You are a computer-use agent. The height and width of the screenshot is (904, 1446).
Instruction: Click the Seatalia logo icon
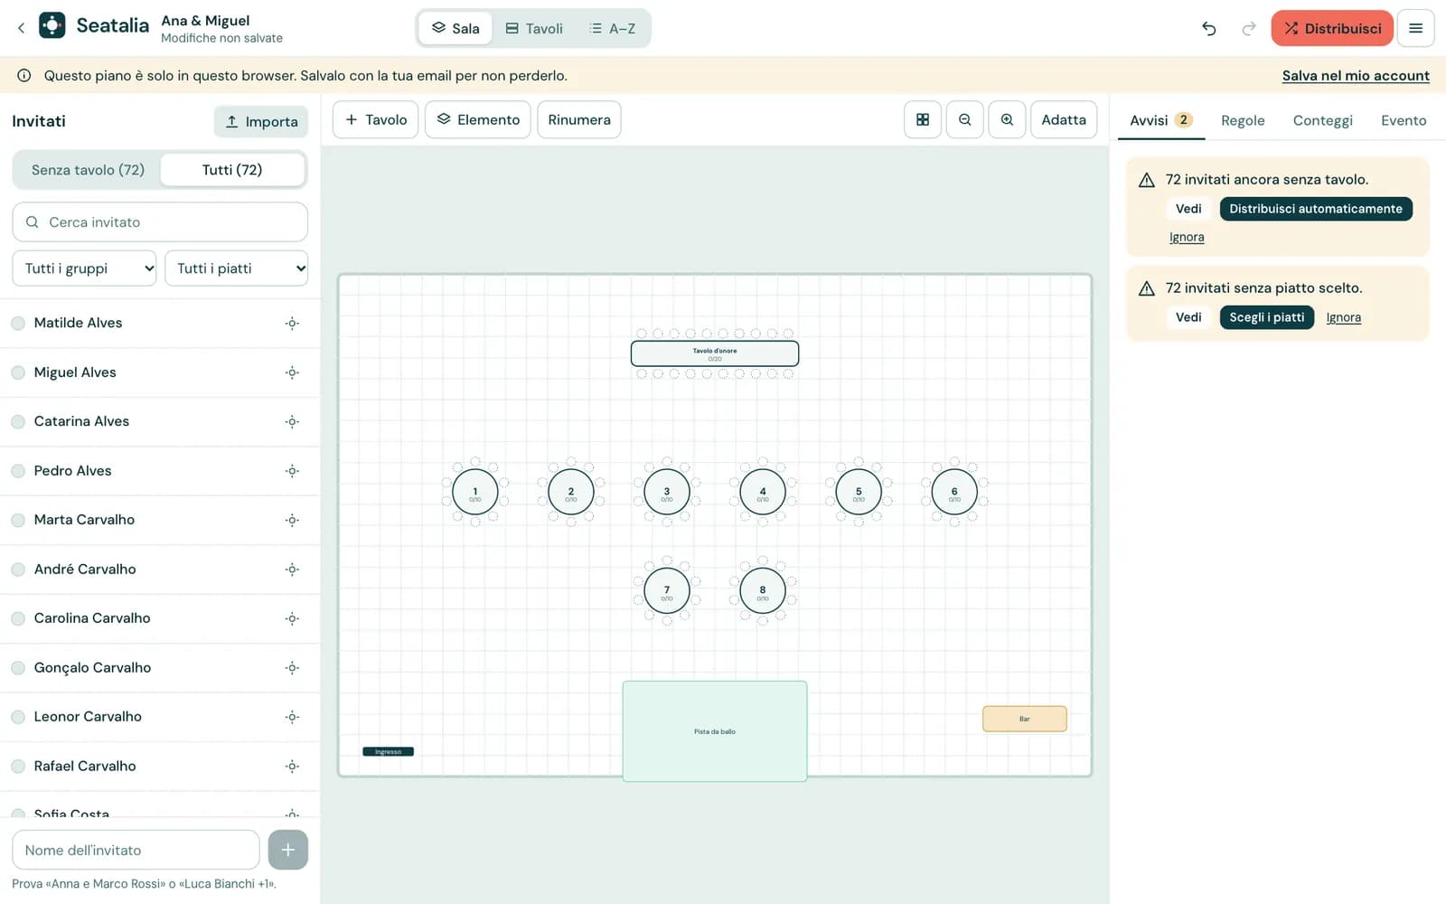52,25
